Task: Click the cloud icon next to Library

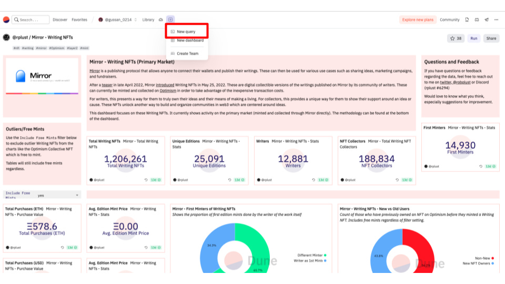Action: 161,19
